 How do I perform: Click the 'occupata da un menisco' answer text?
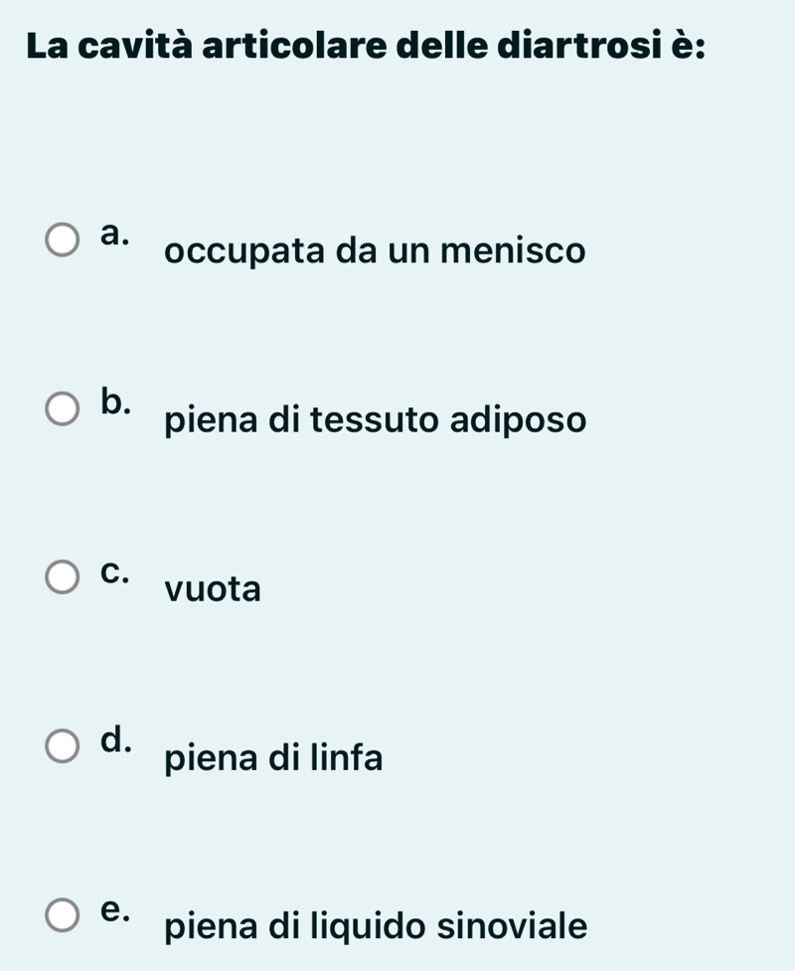[376, 251]
